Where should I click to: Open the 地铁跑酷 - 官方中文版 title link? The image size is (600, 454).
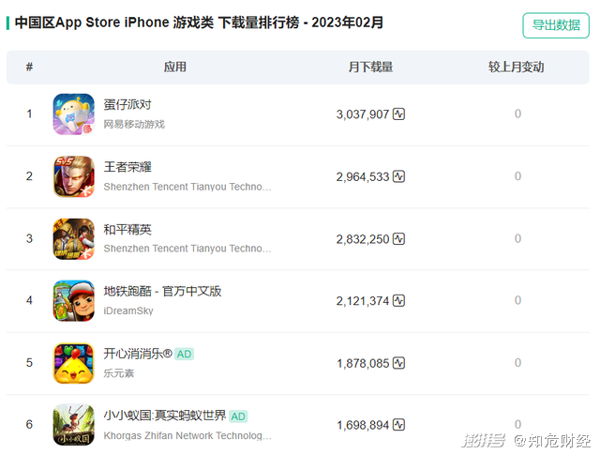tap(162, 291)
